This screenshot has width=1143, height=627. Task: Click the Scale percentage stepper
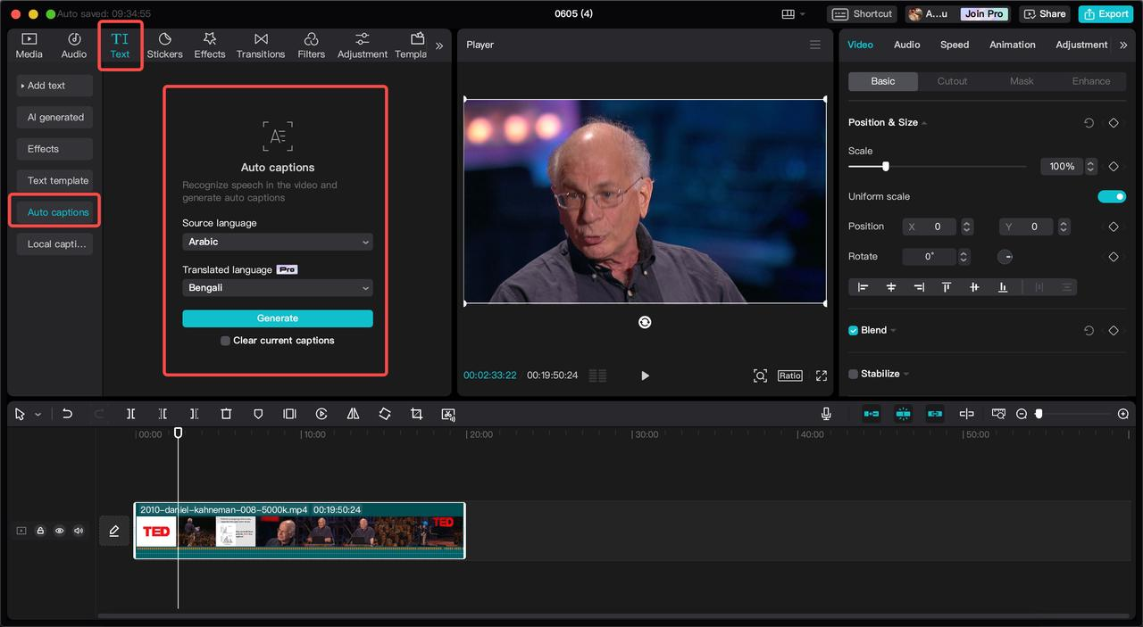pos(1091,167)
